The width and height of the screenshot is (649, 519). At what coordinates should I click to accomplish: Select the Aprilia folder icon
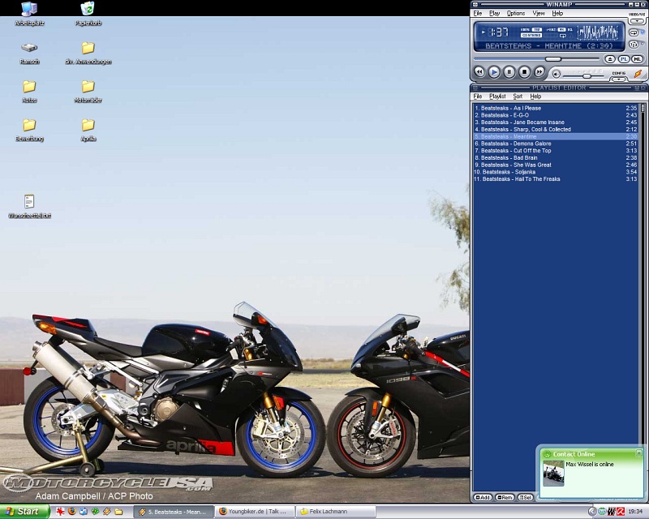88,130
